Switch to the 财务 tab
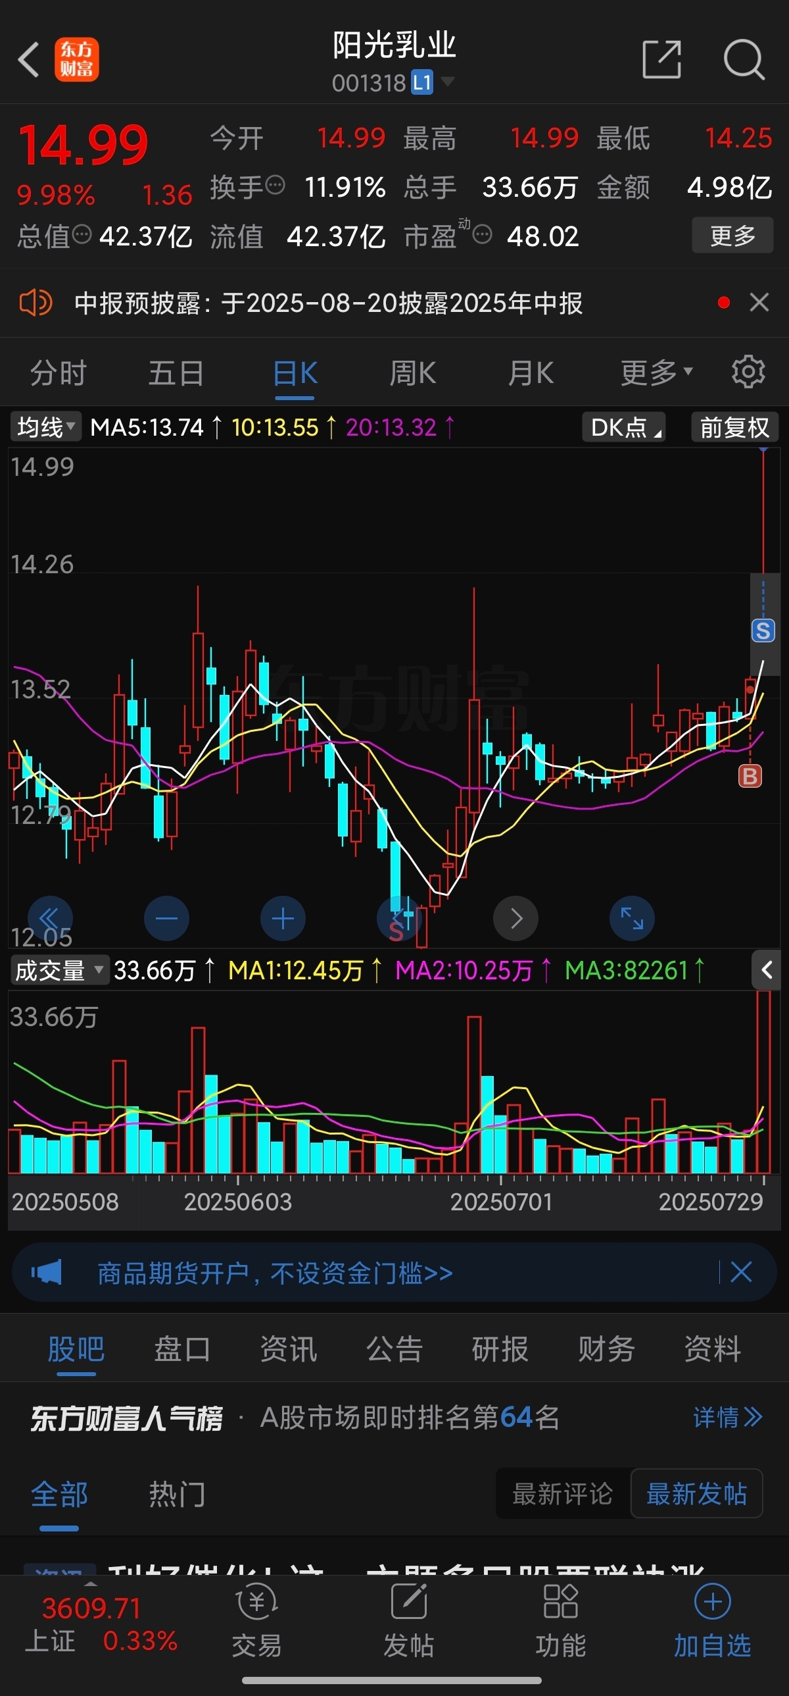This screenshot has width=789, height=1696. coord(606,1350)
